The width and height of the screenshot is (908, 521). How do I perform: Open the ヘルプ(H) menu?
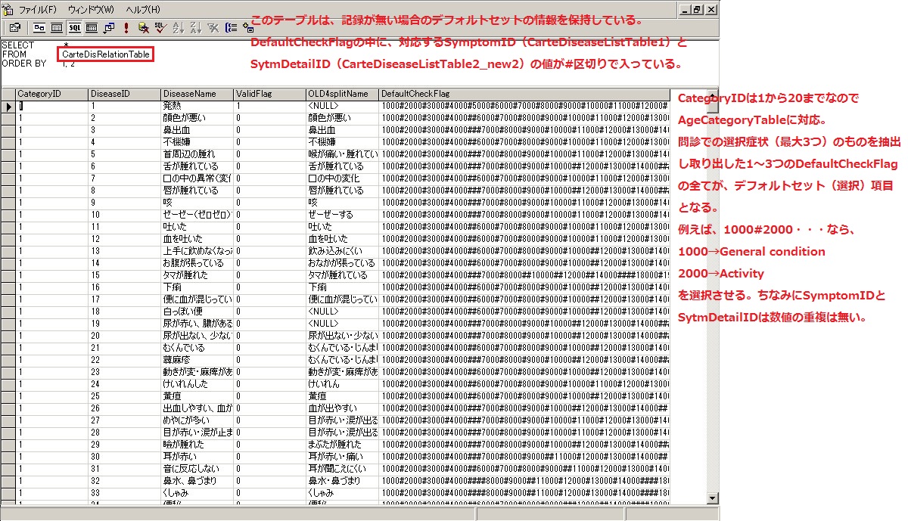(x=143, y=10)
